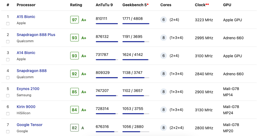Click the AnTuTu 9 column header
The height and width of the screenshot is (136, 258).
tap(104, 5)
